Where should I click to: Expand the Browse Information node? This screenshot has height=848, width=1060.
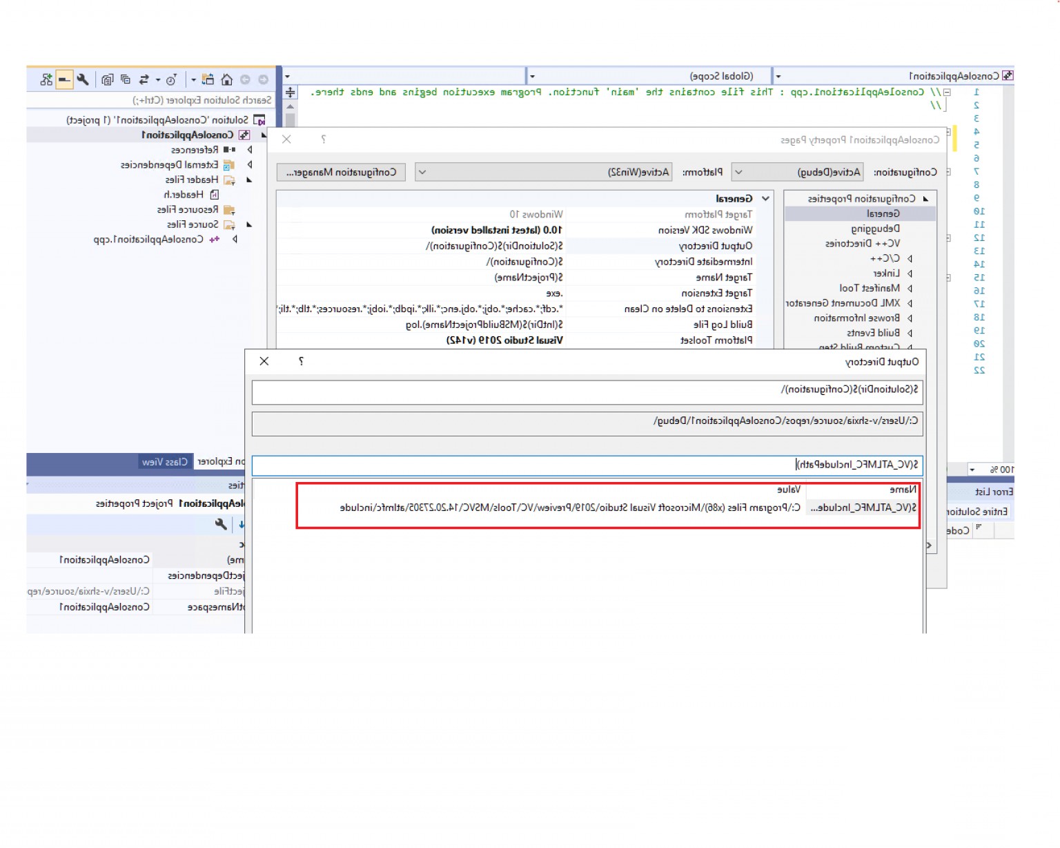click(910, 318)
